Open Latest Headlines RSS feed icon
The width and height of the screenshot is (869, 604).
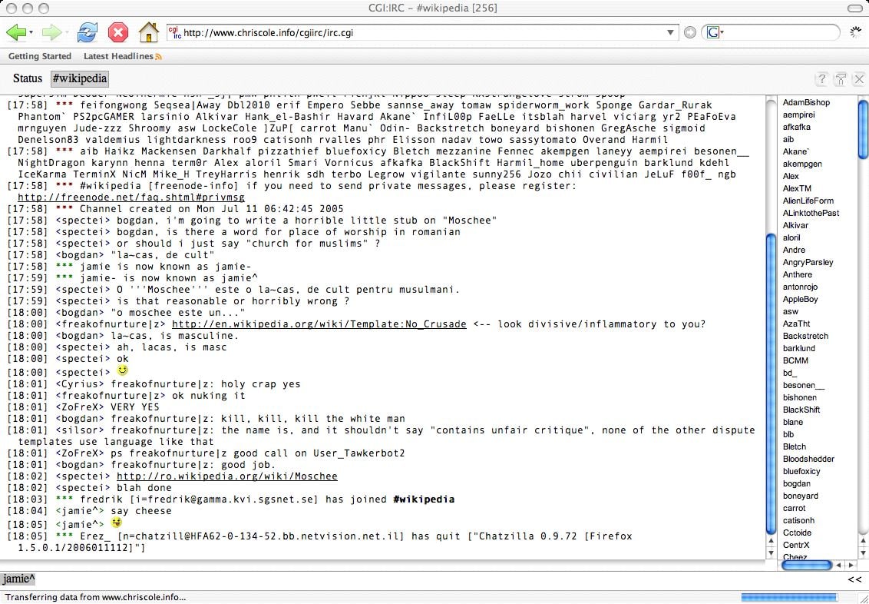point(157,56)
